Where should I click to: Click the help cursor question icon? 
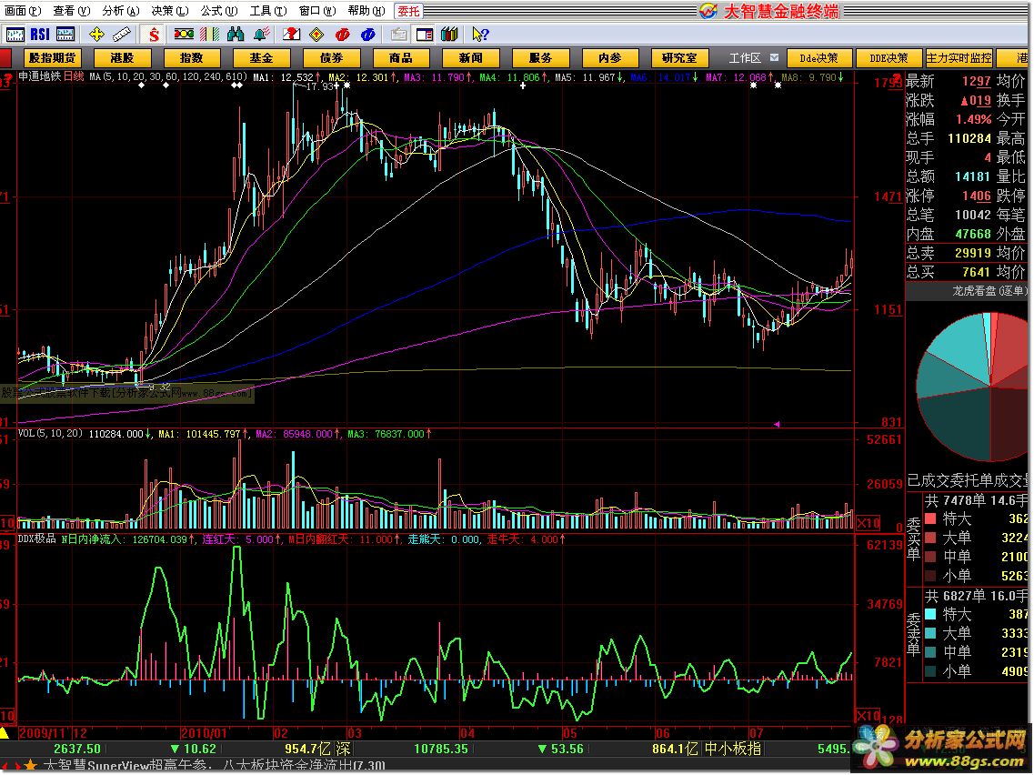tap(481, 35)
